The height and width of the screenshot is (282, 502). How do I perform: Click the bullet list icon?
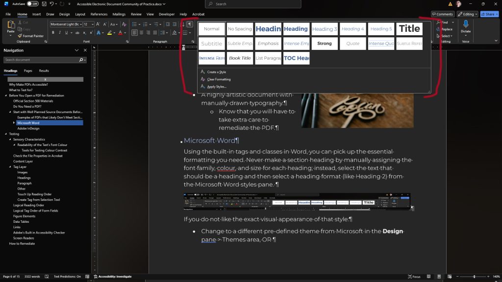click(x=134, y=24)
